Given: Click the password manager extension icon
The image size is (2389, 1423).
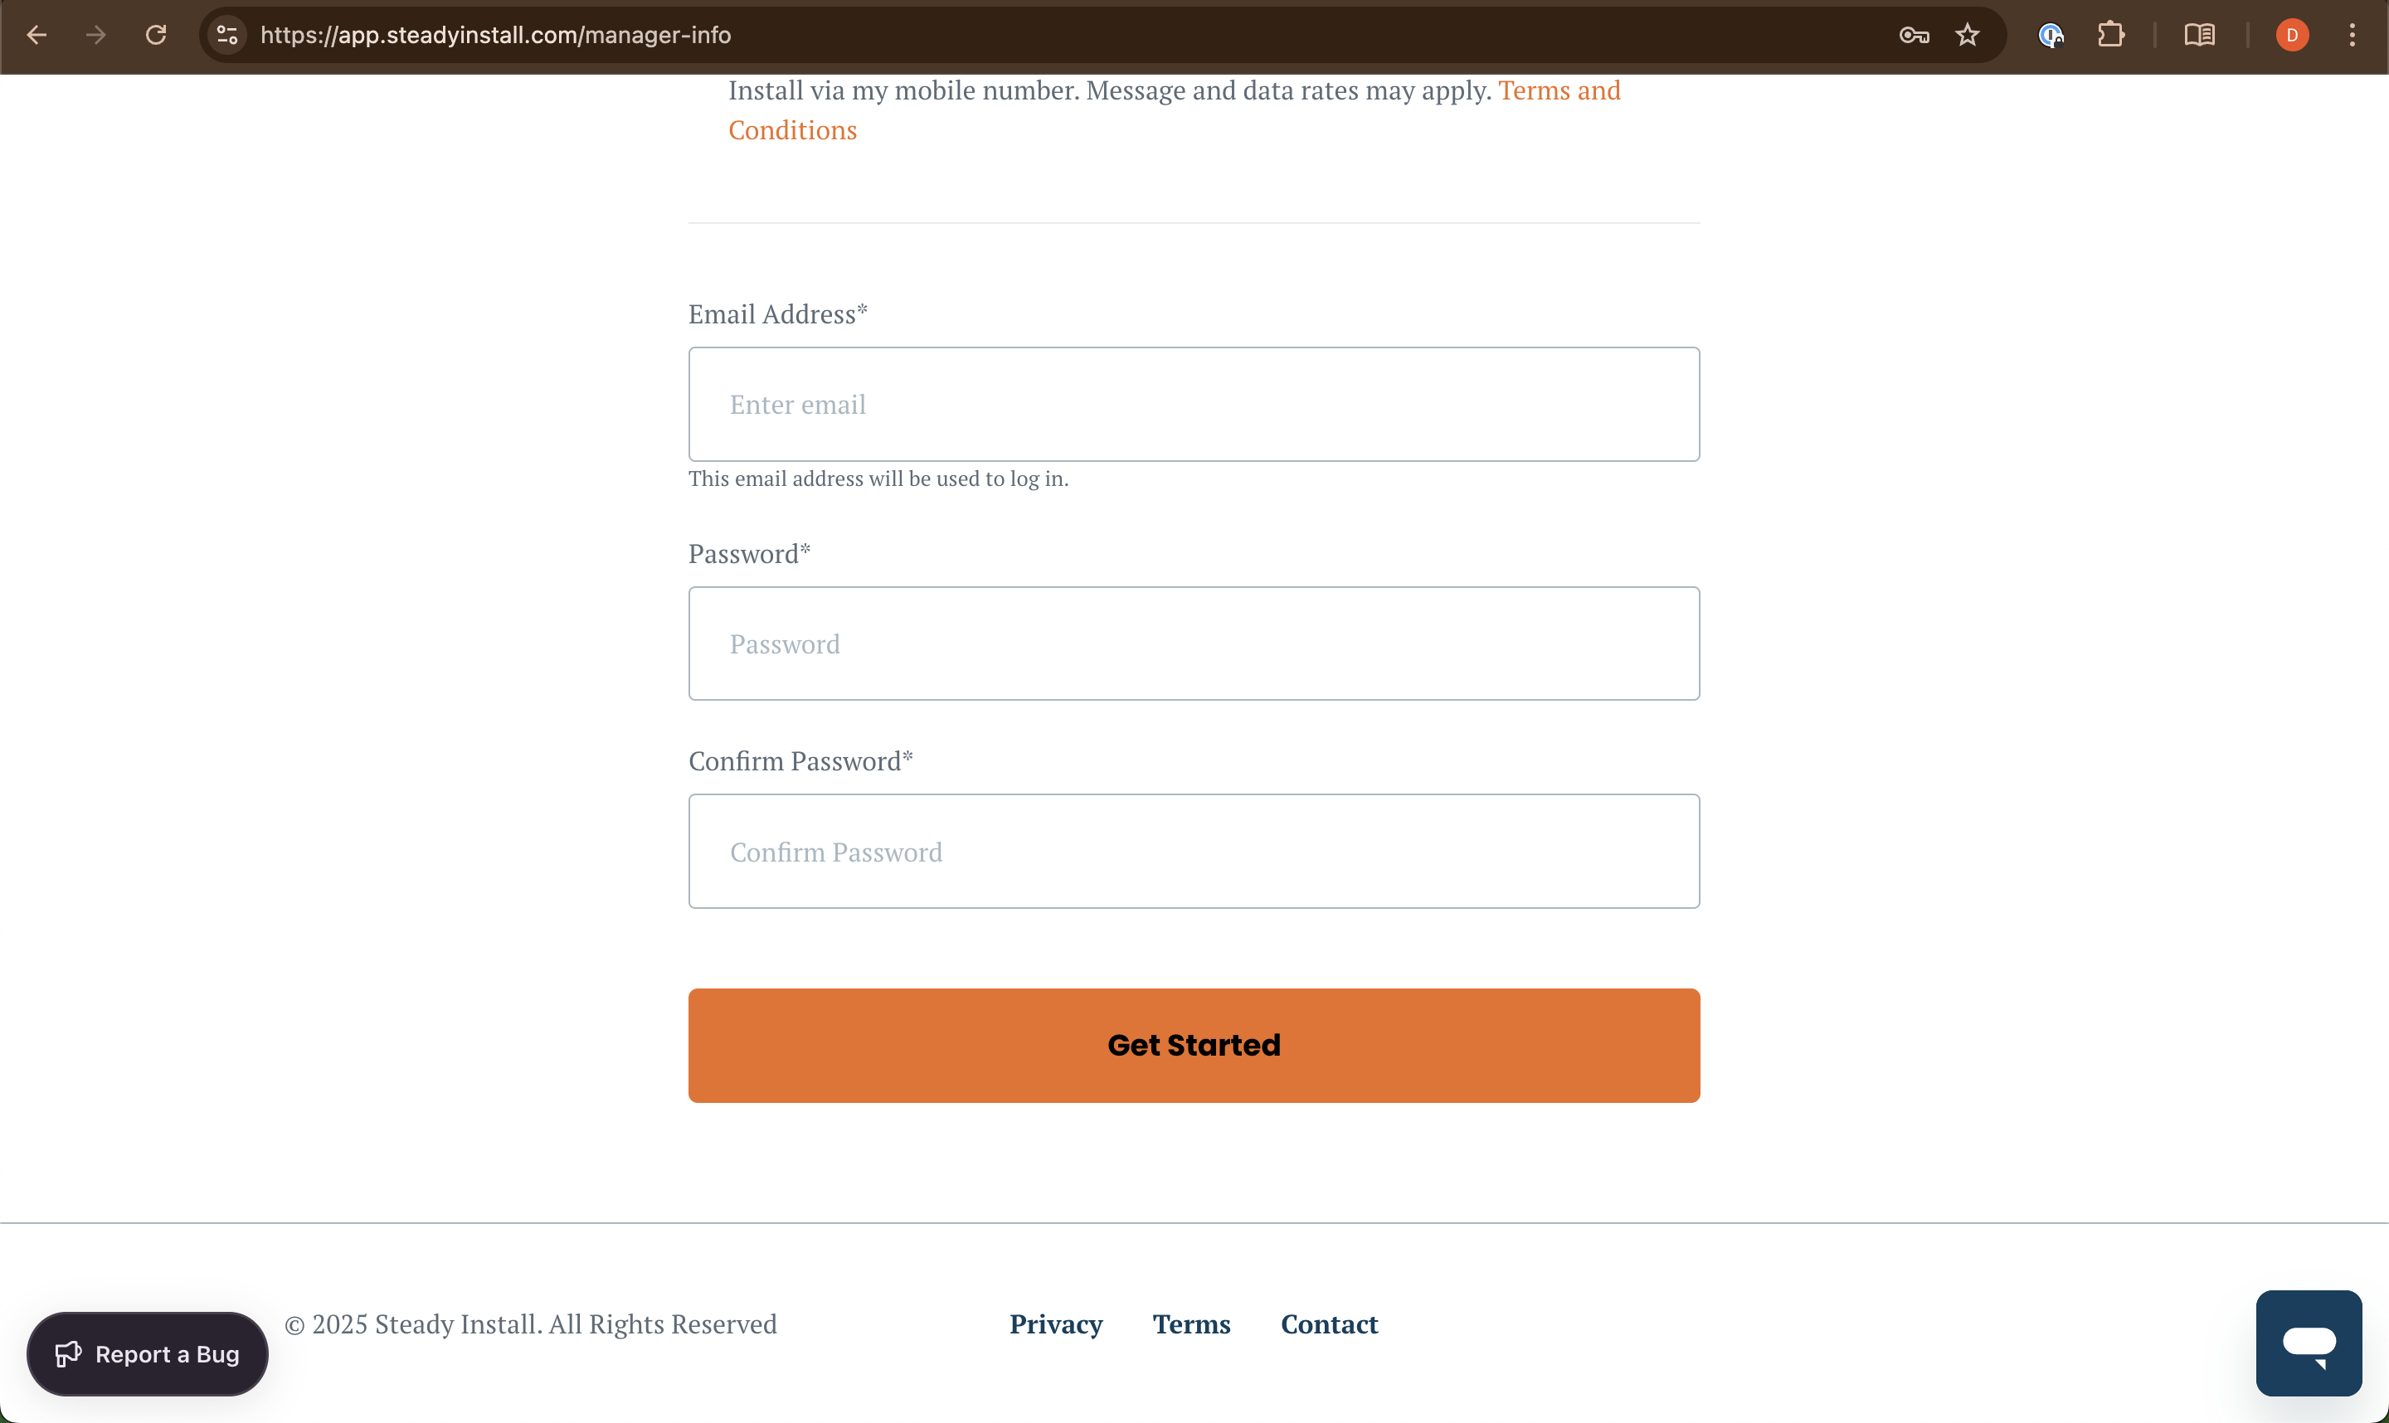Looking at the screenshot, I should [x=2051, y=36].
